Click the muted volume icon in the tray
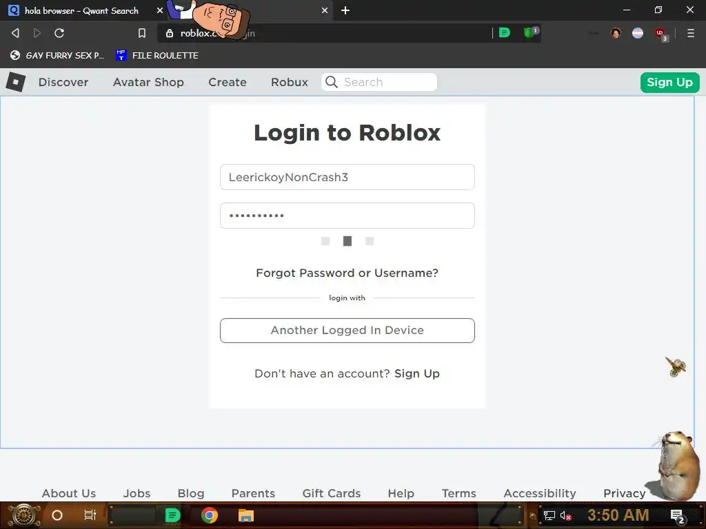The height and width of the screenshot is (529, 706). coord(565,515)
